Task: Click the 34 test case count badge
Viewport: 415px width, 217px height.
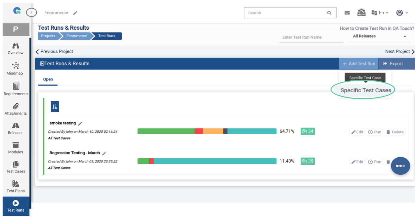Action: tap(308, 131)
